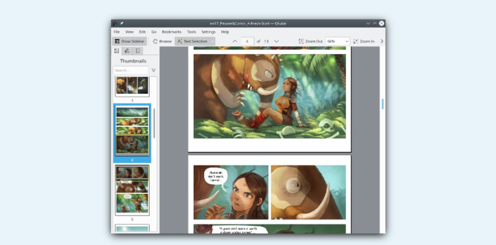Select the page 3 thumbnail
This screenshot has height=245, width=496.
tap(132, 86)
